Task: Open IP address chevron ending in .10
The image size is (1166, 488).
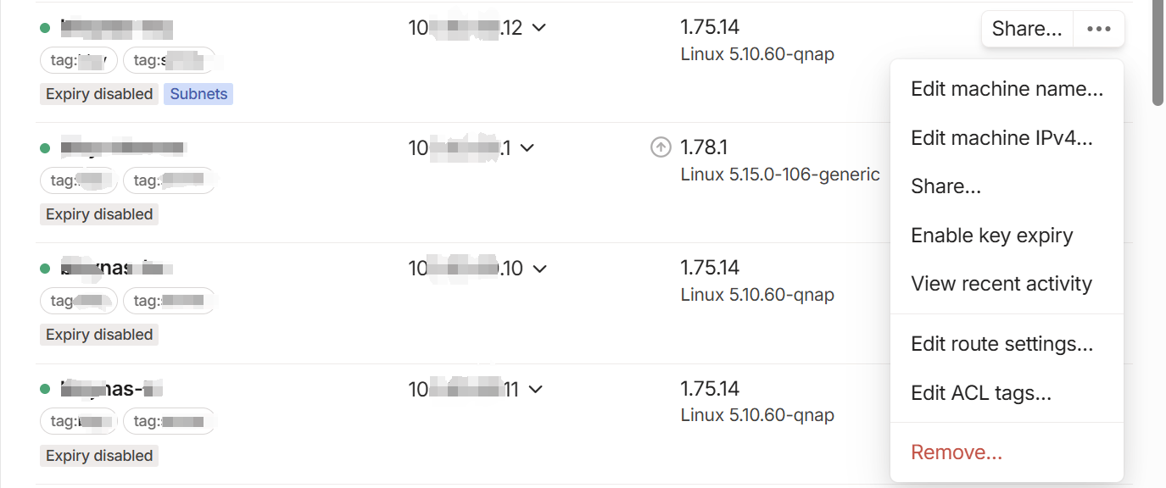Action: 539,269
